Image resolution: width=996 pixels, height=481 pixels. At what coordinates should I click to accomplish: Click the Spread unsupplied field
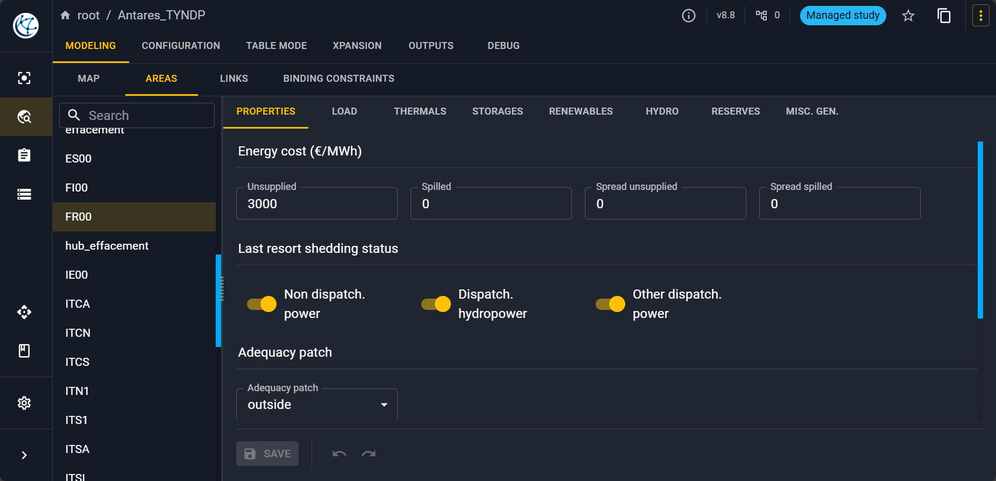coord(666,203)
